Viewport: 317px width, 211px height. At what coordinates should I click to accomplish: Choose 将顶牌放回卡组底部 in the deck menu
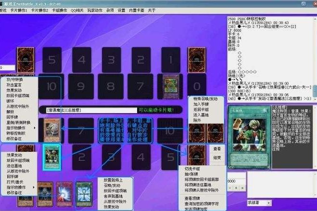(202, 179)
